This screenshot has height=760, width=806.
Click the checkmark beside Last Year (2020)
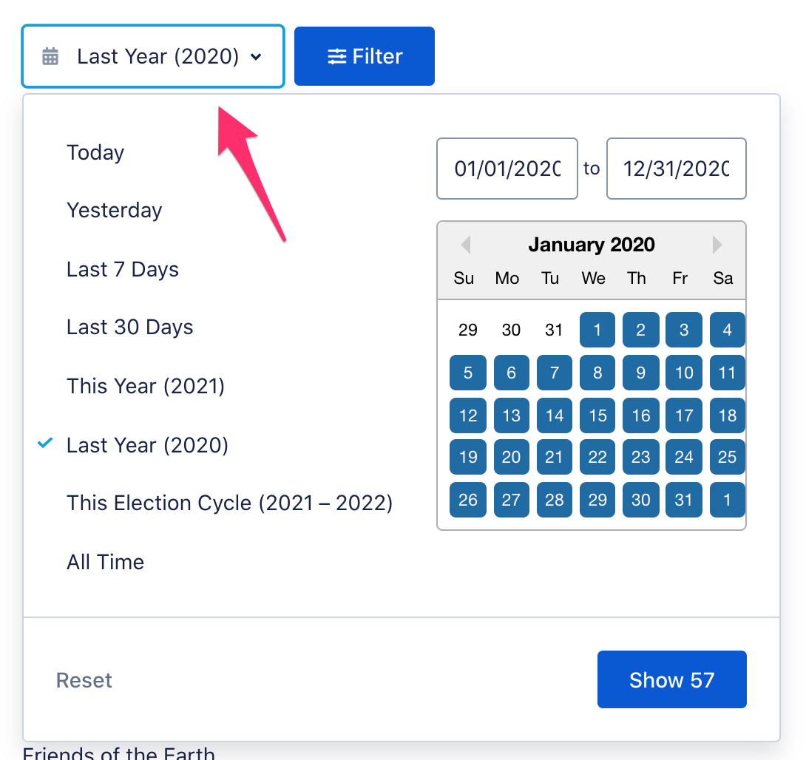[x=46, y=444]
